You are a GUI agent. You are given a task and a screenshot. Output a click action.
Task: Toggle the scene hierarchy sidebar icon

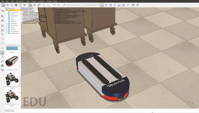2,57
